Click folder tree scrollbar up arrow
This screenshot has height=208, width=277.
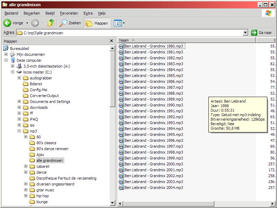tap(112, 49)
